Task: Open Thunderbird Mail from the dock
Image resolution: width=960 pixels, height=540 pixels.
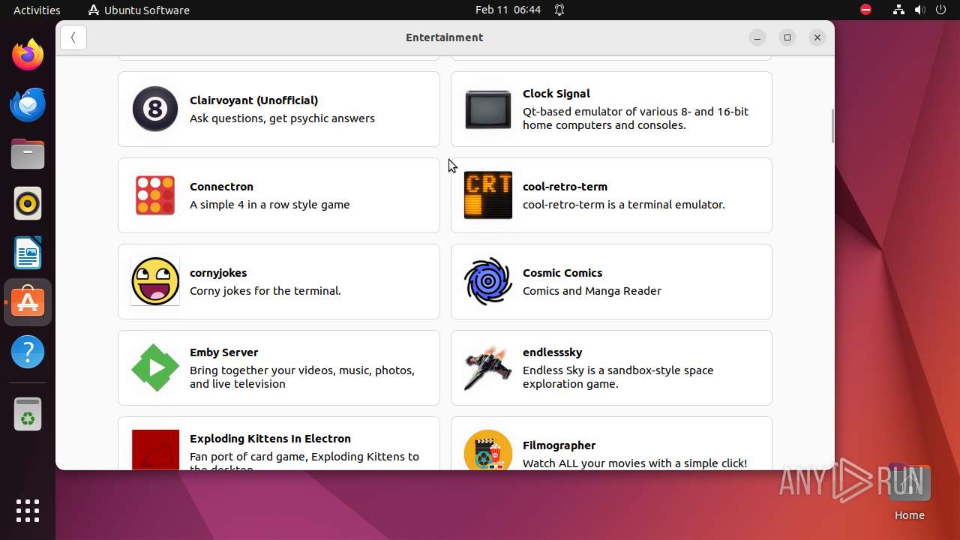Action: point(28,104)
